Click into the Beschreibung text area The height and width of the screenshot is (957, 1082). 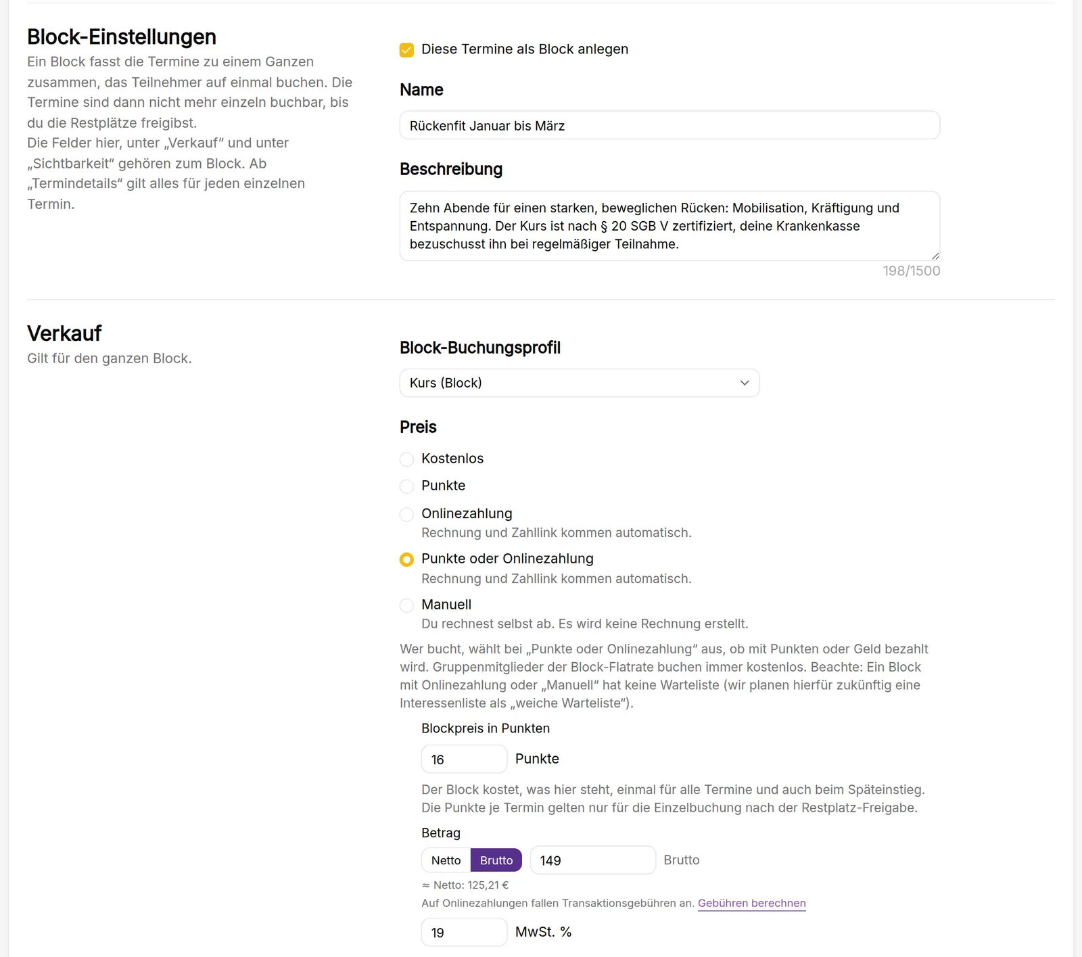coord(669,226)
